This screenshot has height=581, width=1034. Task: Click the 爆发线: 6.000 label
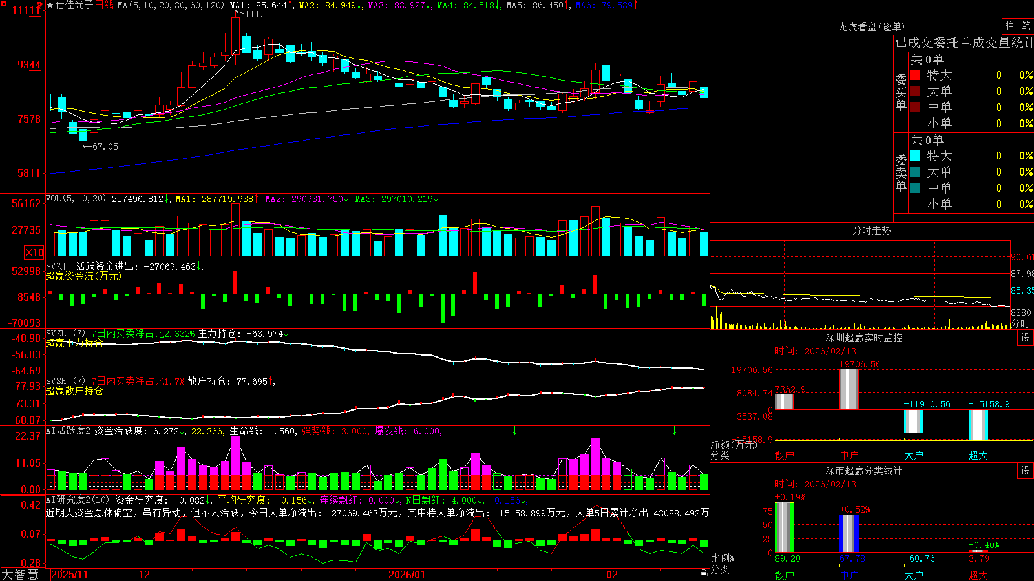407,431
